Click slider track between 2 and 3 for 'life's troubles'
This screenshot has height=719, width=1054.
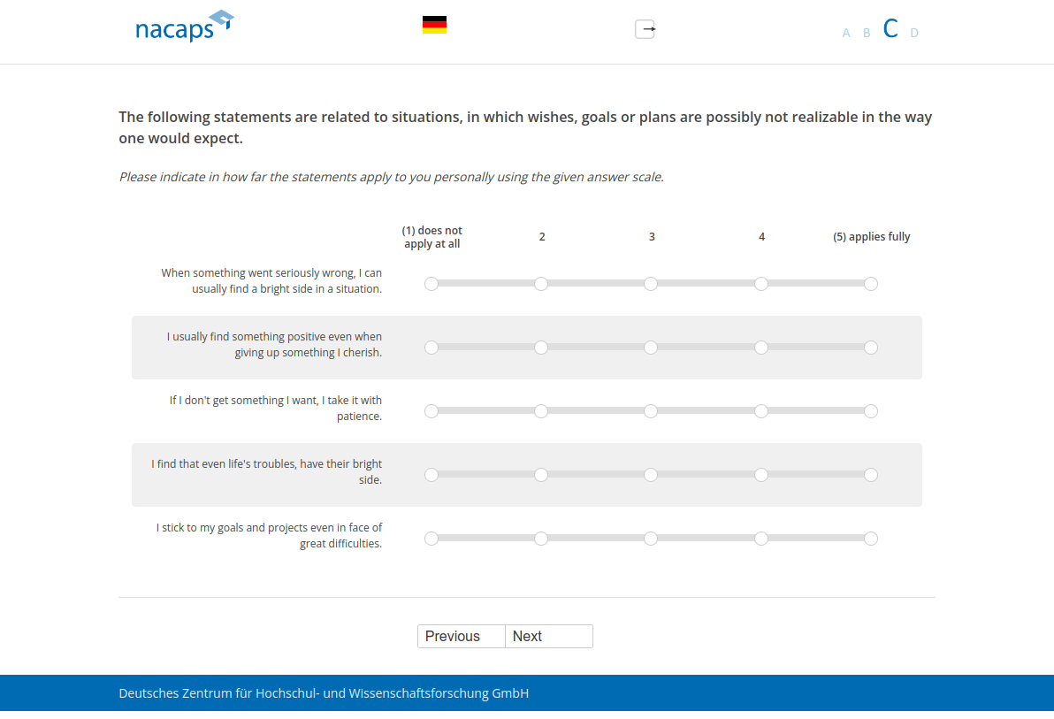(596, 475)
